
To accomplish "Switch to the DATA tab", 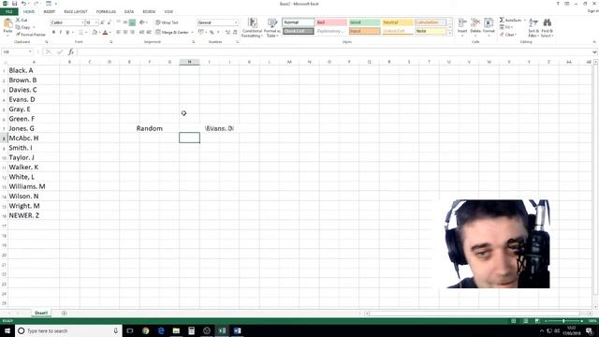I will pyautogui.click(x=129, y=12).
